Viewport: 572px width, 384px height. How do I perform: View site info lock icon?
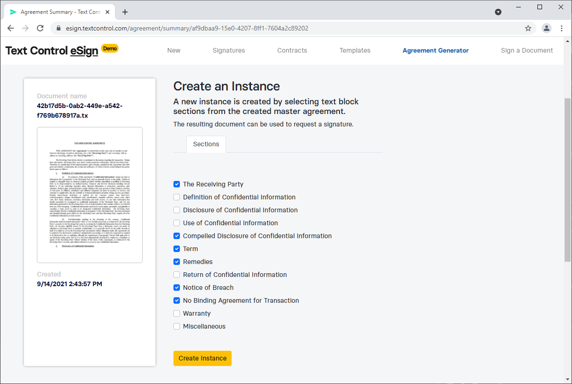coord(58,28)
